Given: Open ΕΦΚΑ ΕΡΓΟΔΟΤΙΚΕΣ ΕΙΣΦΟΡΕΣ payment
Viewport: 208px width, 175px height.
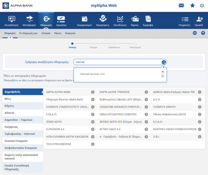Looking at the screenshot, I should (x=124, y=114).
